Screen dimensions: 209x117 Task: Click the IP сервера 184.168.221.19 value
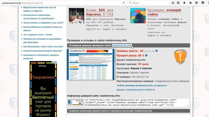pyautogui.click(x=140, y=77)
